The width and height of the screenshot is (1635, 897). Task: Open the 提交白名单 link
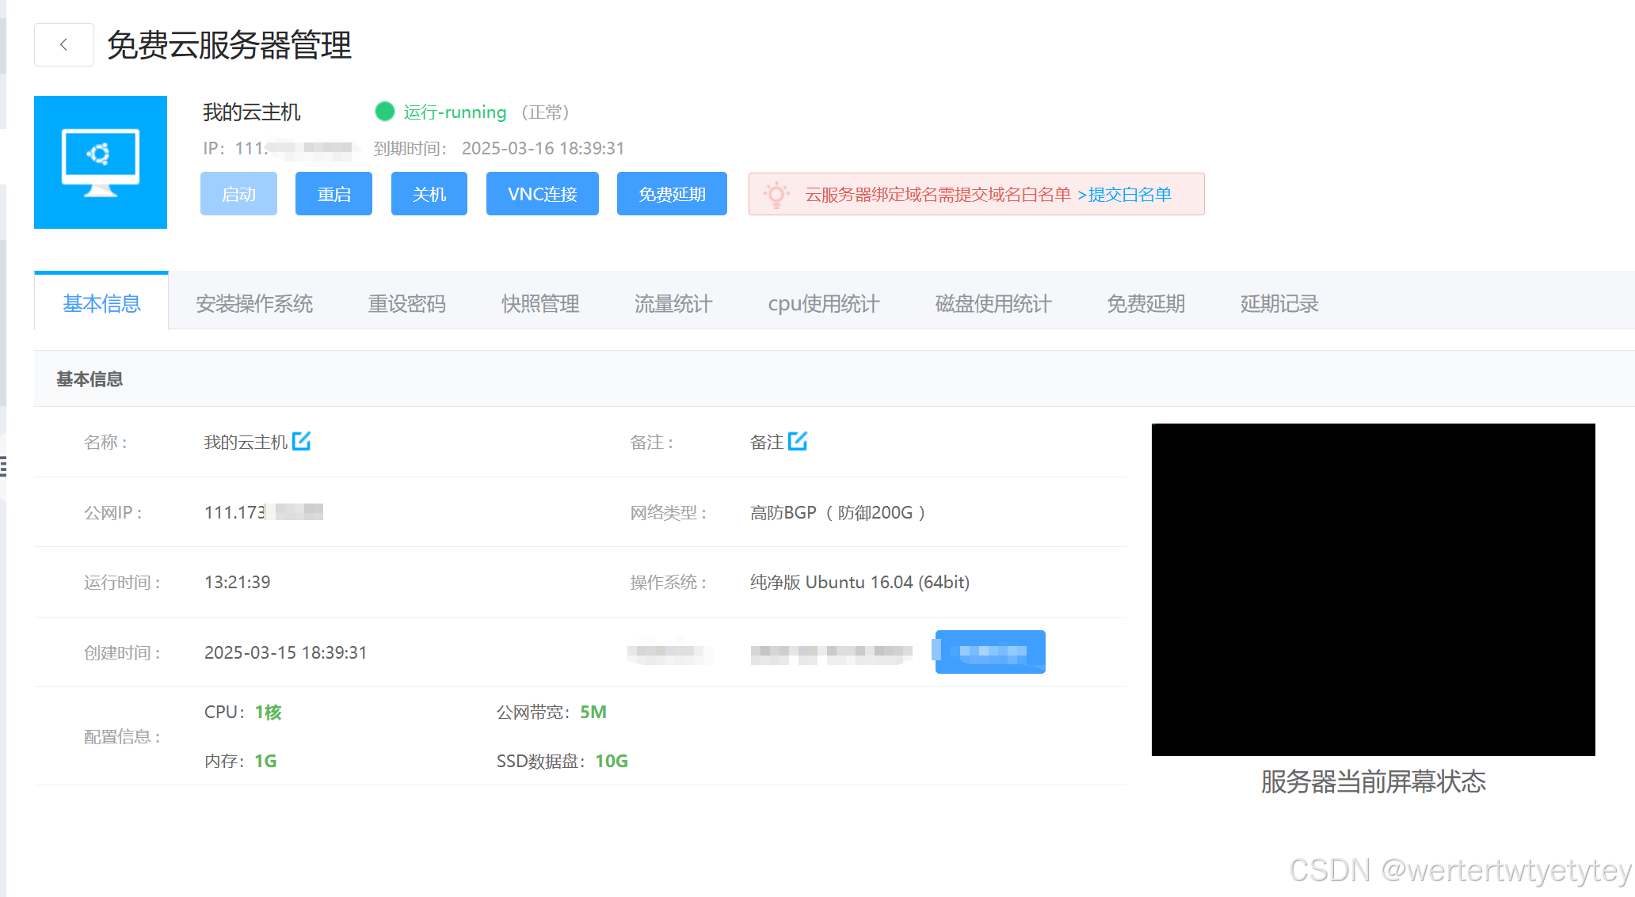(x=1125, y=194)
